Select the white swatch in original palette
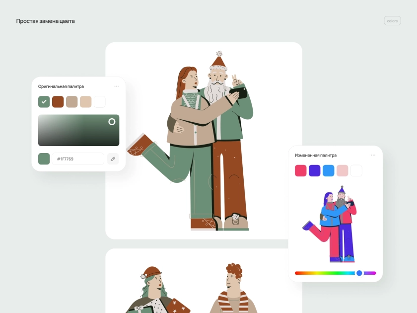417x313 pixels. [100, 102]
